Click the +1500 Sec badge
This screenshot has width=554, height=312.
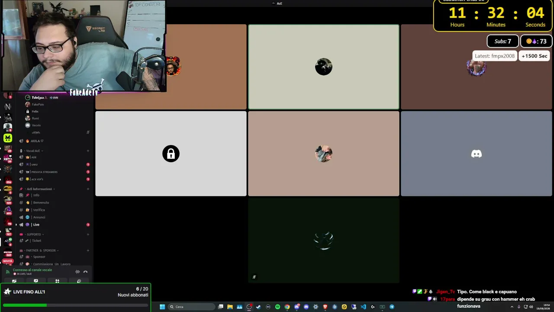[x=535, y=56]
